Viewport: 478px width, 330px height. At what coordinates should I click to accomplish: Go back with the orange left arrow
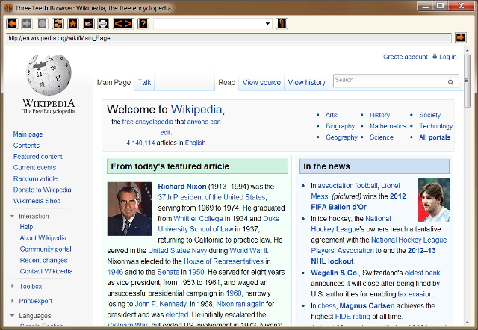[12, 23]
